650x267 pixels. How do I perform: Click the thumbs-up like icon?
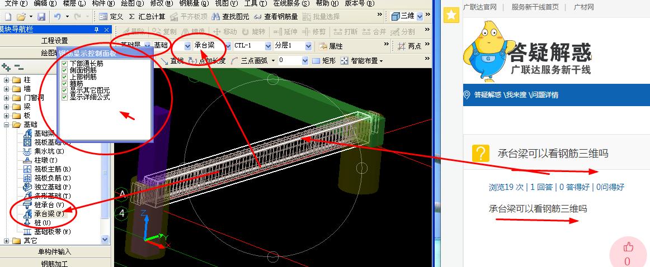[x=628, y=247]
